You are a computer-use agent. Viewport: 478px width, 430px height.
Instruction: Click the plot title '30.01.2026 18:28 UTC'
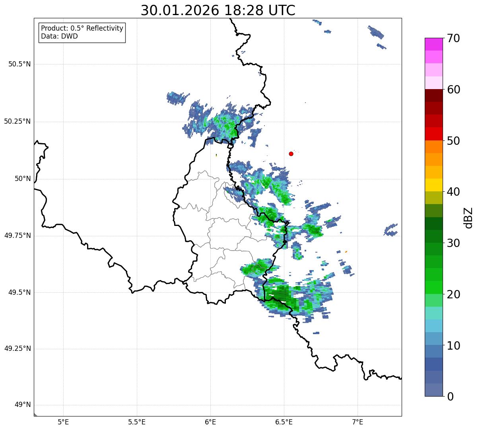[x=218, y=10]
